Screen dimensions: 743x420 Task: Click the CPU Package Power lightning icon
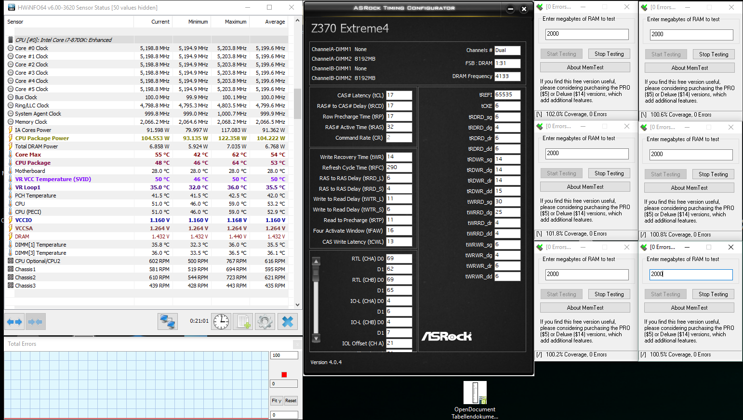point(11,138)
